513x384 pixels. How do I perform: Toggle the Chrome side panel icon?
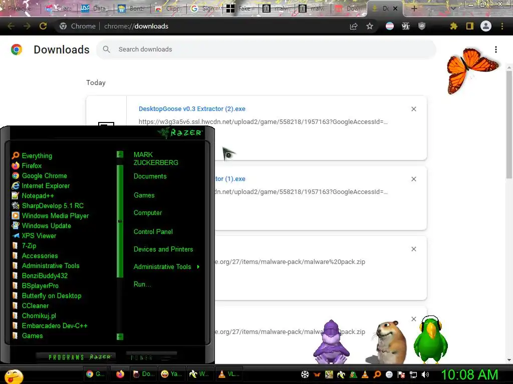470,26
